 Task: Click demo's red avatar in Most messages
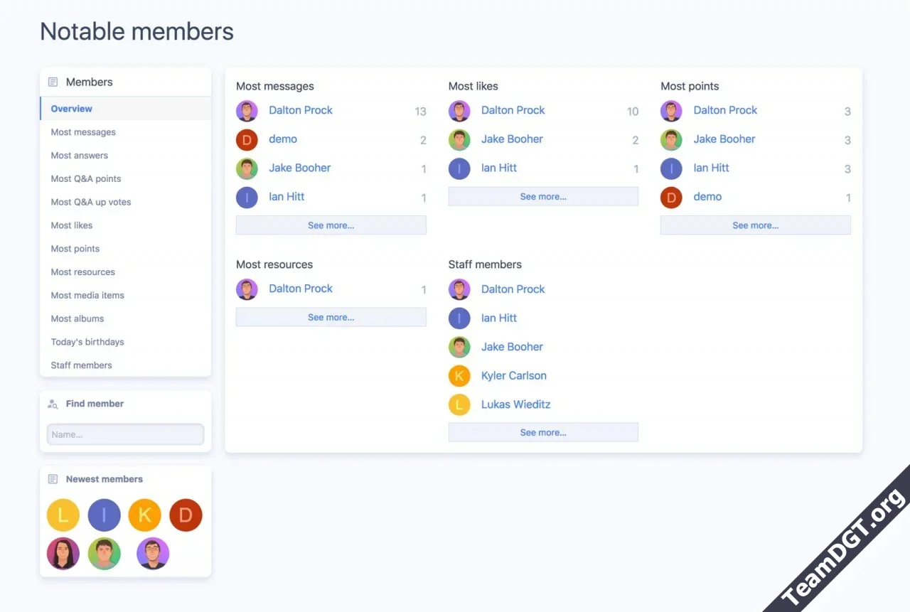click(247, 140)
